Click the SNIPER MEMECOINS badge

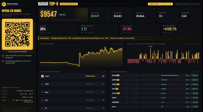pos(69,4)
